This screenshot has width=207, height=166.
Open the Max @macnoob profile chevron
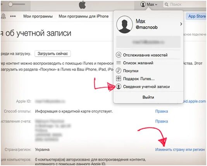pyautogui.click(x=181, y=24)
